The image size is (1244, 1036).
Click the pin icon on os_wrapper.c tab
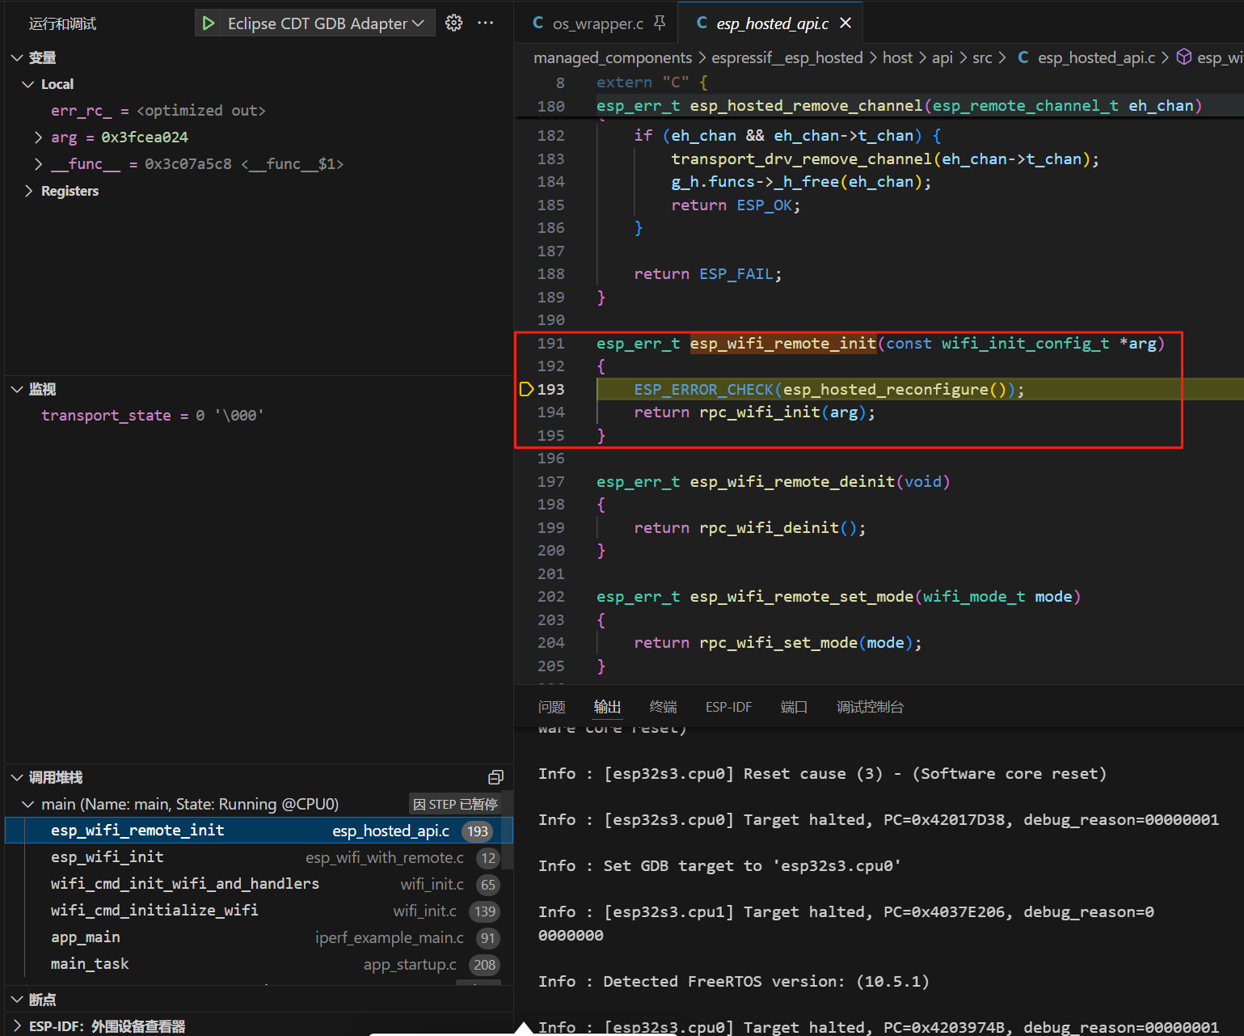660,23
